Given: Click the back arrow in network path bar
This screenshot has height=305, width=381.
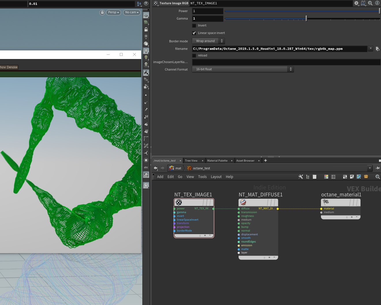Looking at the screenshot, I should coord(156,168).
